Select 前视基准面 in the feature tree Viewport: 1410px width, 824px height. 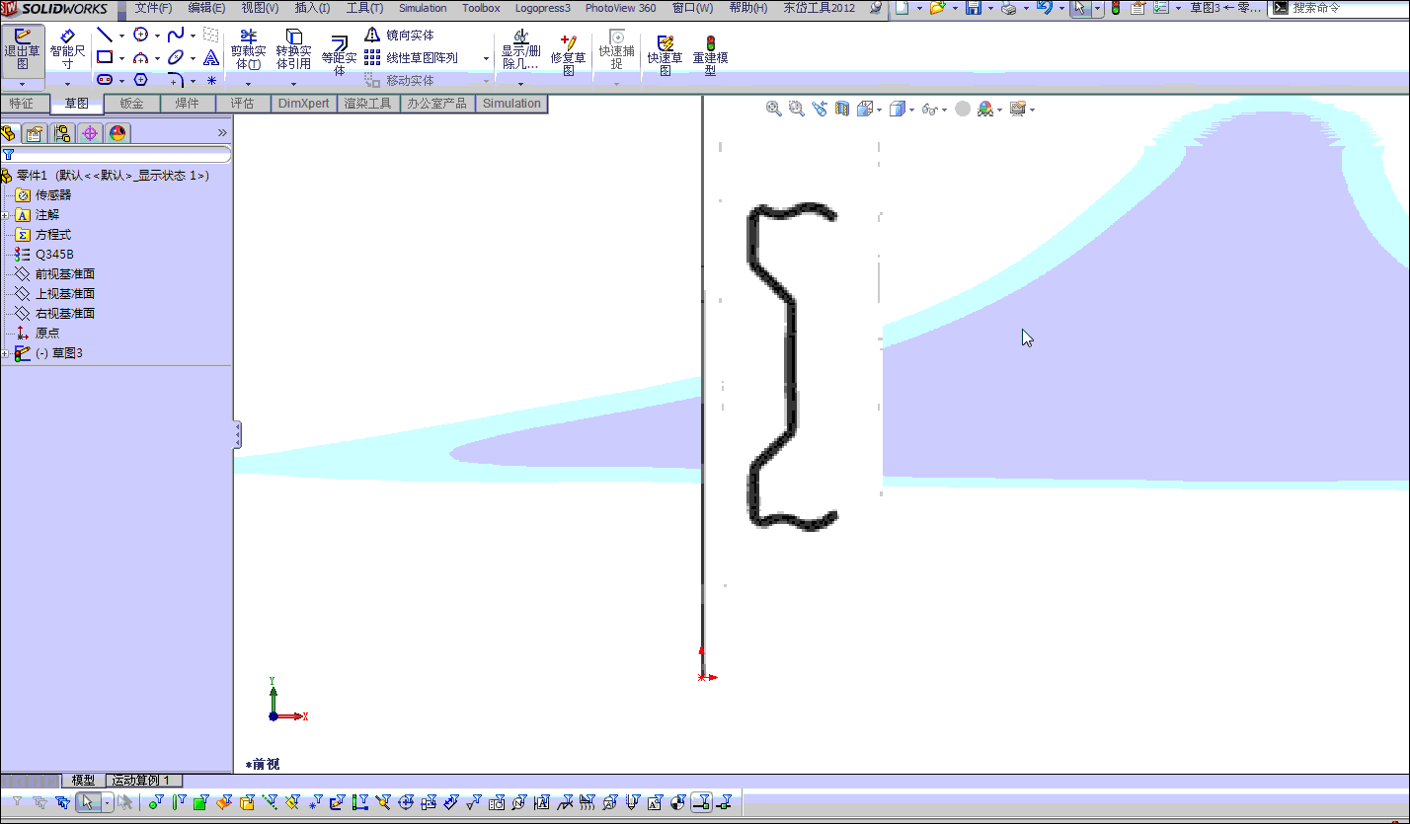(x=65, y=274)
